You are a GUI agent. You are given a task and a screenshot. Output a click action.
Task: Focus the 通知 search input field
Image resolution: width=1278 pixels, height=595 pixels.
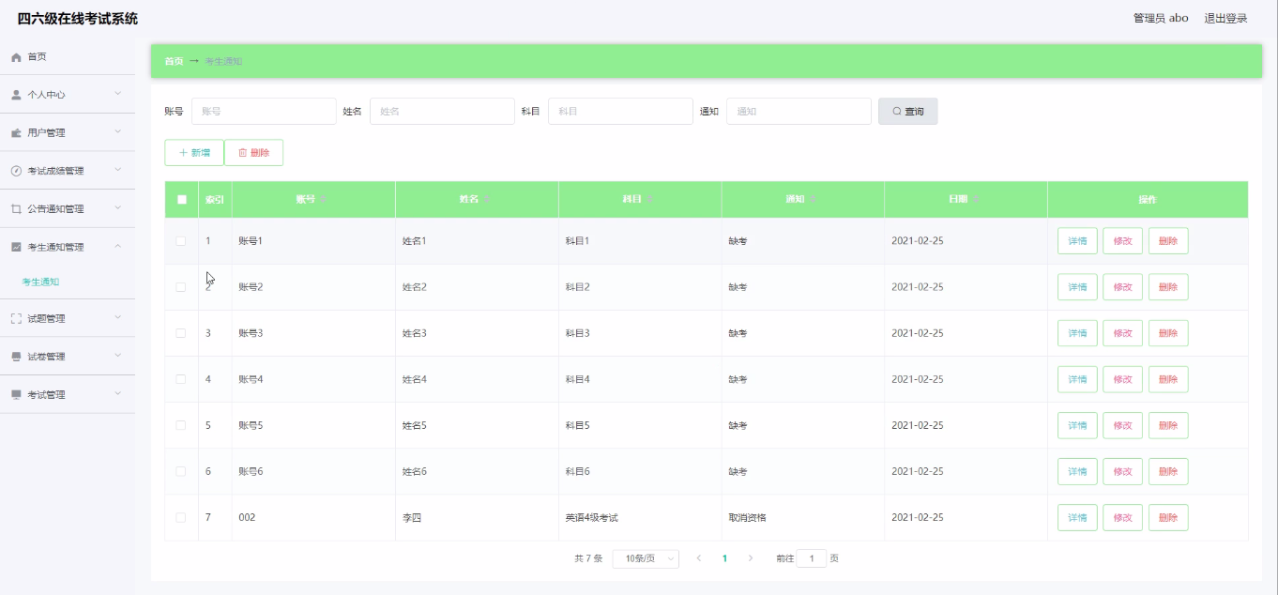tap(799, 112)
